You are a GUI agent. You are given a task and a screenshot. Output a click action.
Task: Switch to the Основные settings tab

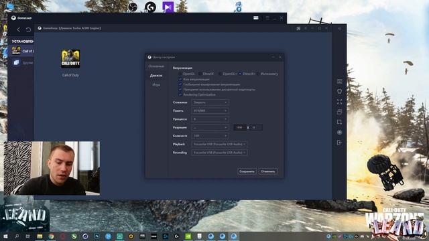tap(156, 66)
